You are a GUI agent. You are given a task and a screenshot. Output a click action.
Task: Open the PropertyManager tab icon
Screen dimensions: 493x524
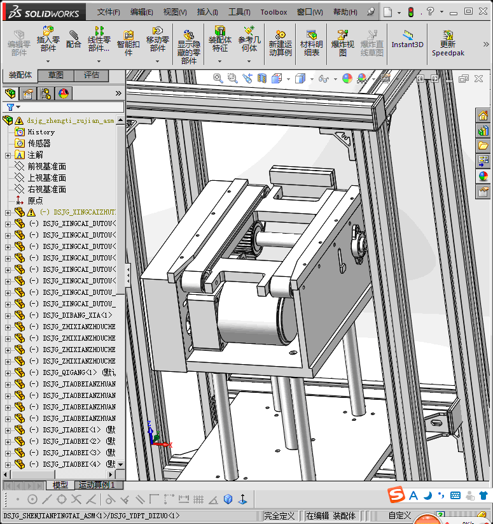click(x=28, y=94)
